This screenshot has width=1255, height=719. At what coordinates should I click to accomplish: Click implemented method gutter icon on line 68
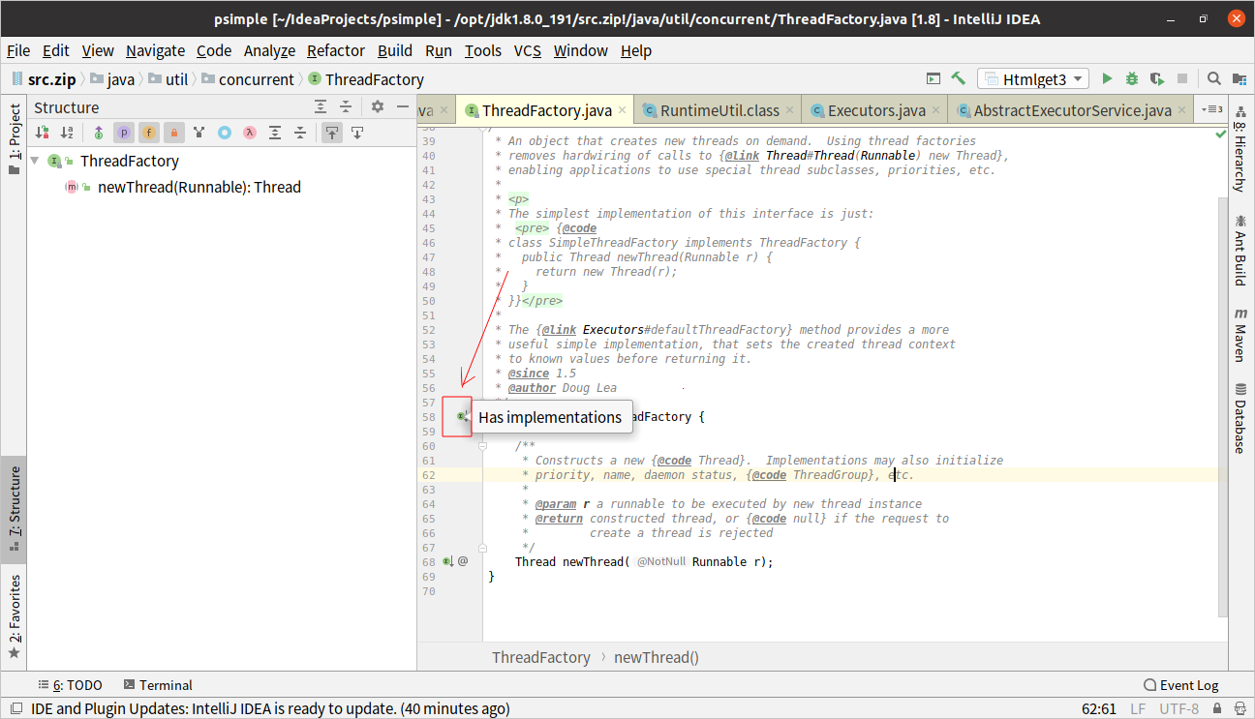448,561
